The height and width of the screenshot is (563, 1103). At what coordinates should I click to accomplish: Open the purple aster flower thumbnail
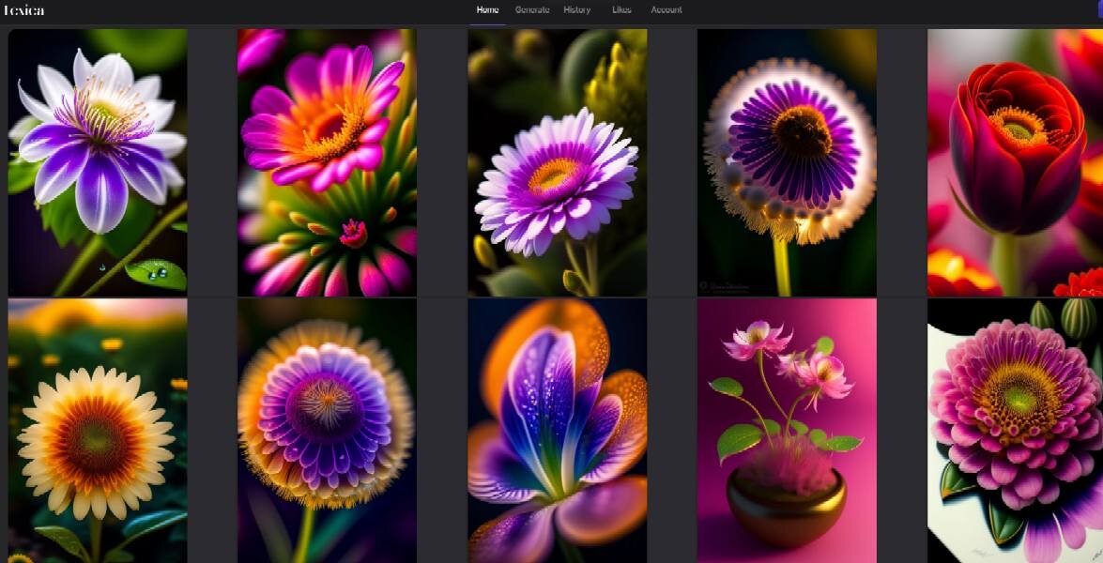557,162
